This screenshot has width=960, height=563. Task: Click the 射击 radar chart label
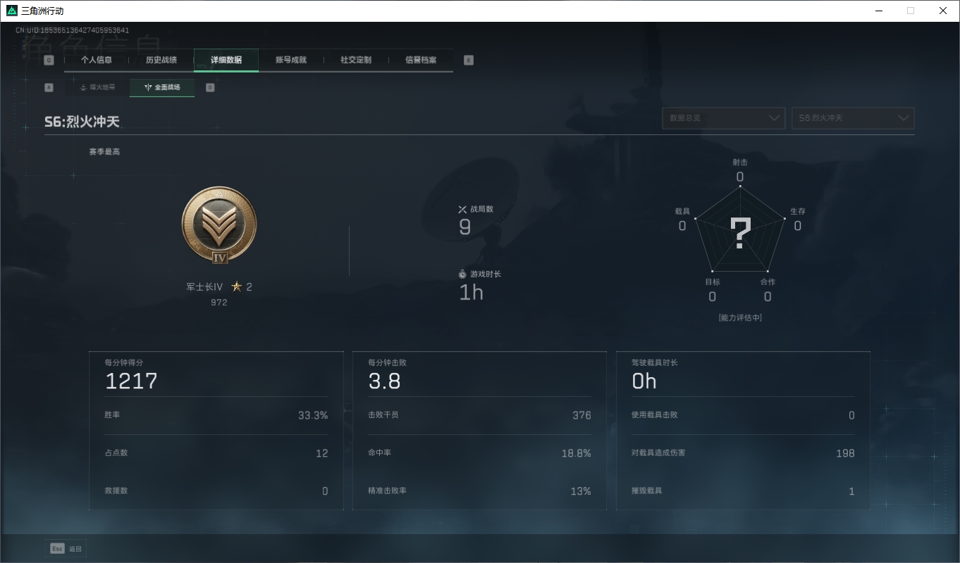click(x=740, y=162)
